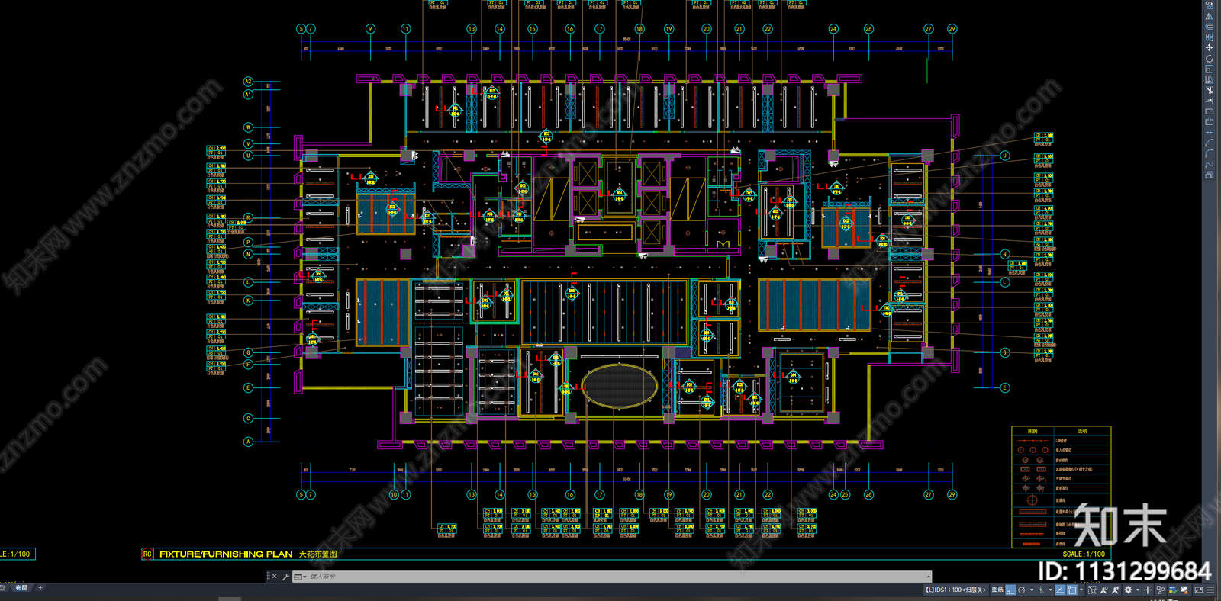The image size is (1221, 601).
Task: Expand workspace switching dropdown arrow
Action: [1138, 590]
